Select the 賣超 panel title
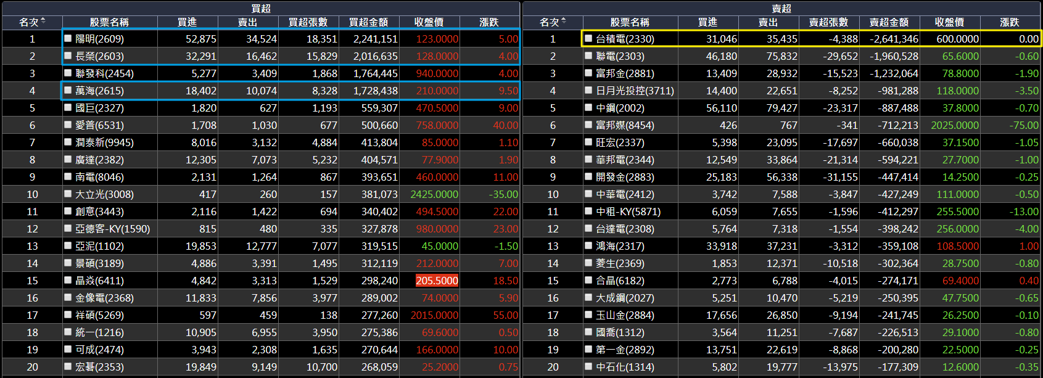1043x378 pixels. [x=781, y=8]
